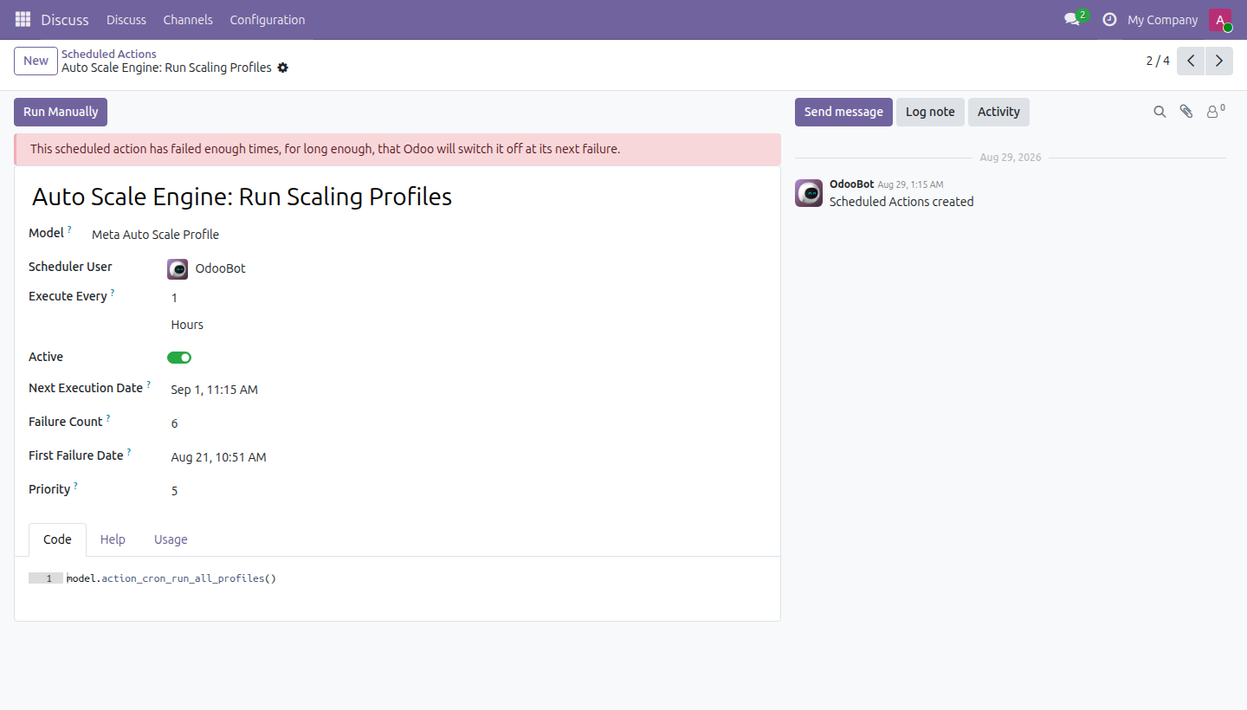This screenshot has height=710, width=1247.
Task: Edit the Execute Every number field
Action: 465,298
